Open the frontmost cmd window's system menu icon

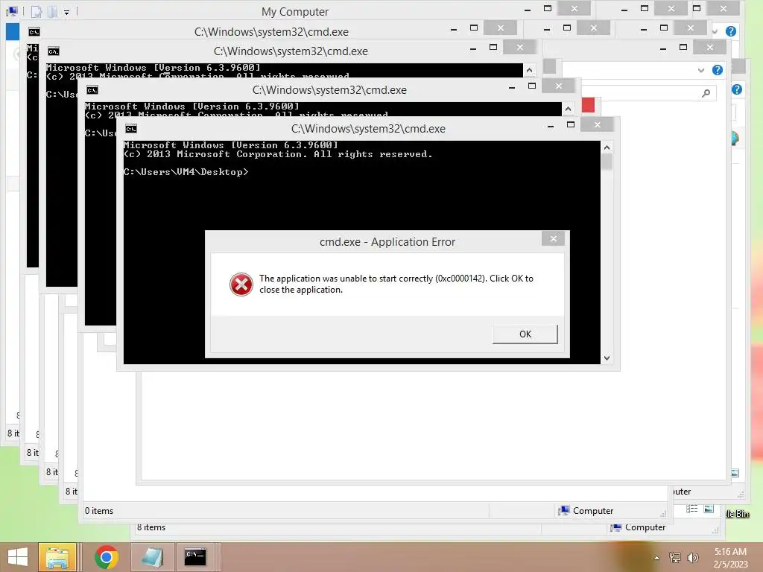pyautogui.click(x=131, y=129)
